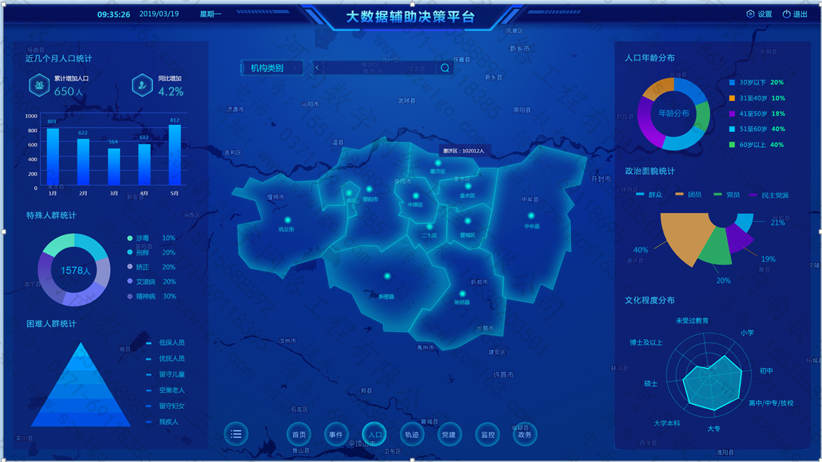Viewport: 822px width, 462px height.
Task: Go to the 轨迹 section button
Action: pos(412,434)
